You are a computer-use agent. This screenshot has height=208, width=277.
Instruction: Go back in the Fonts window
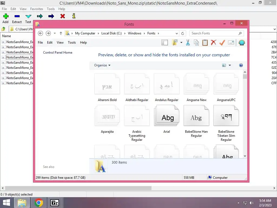pyautogui.click(x=40, y=33)
